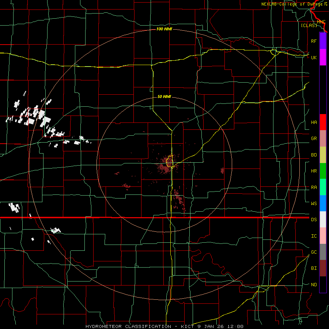The width and height of the screenshot is (329, 329).
Task: Click the HA legend label
Action: point(314,122)
